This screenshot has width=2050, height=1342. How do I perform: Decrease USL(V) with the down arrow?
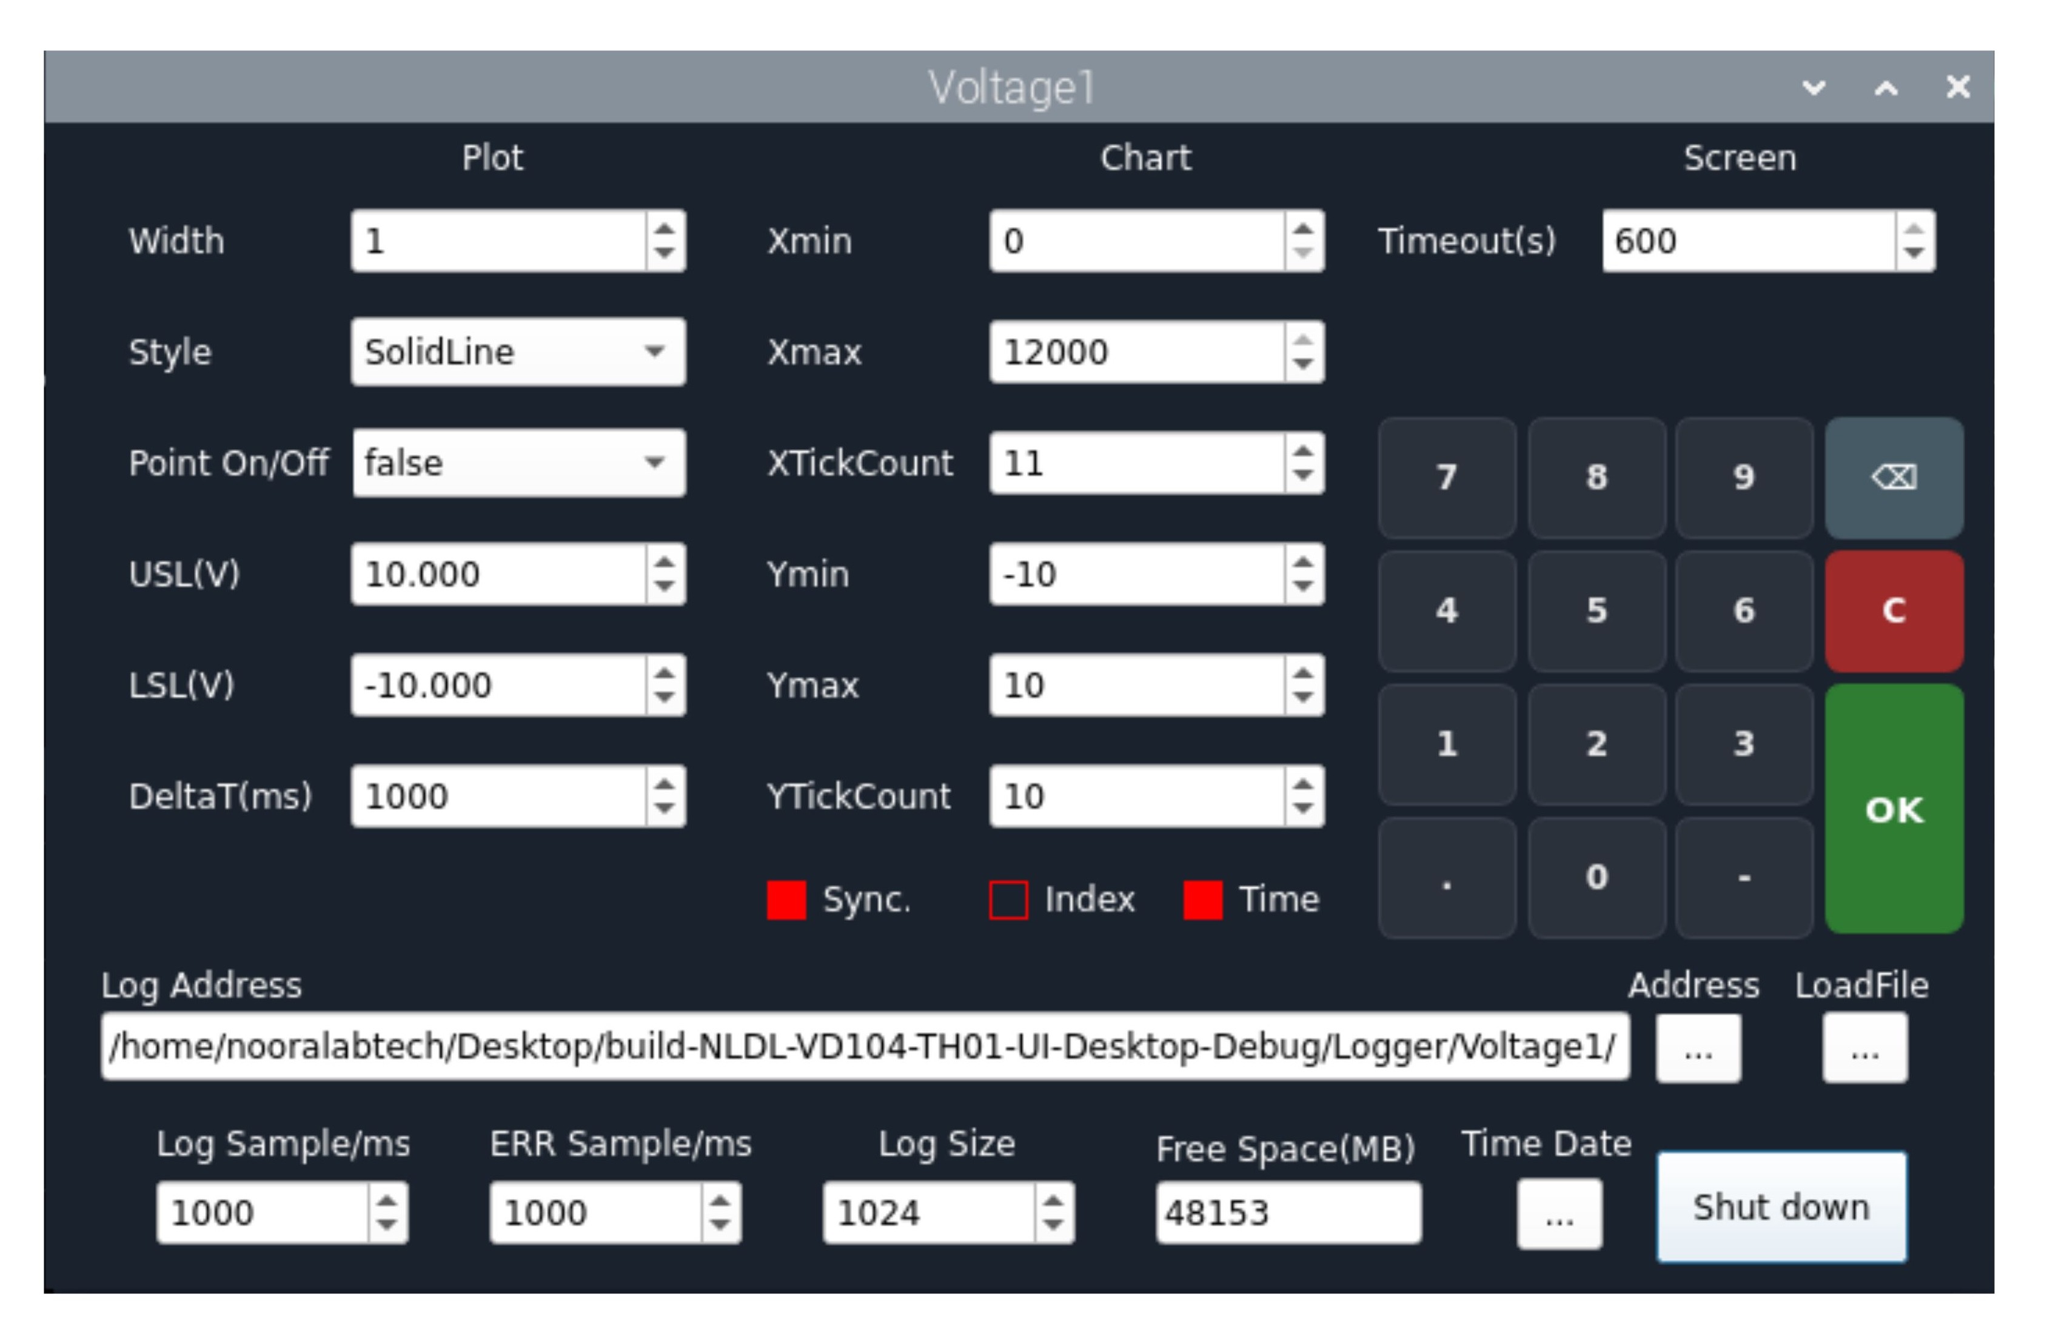click(665, 586)
